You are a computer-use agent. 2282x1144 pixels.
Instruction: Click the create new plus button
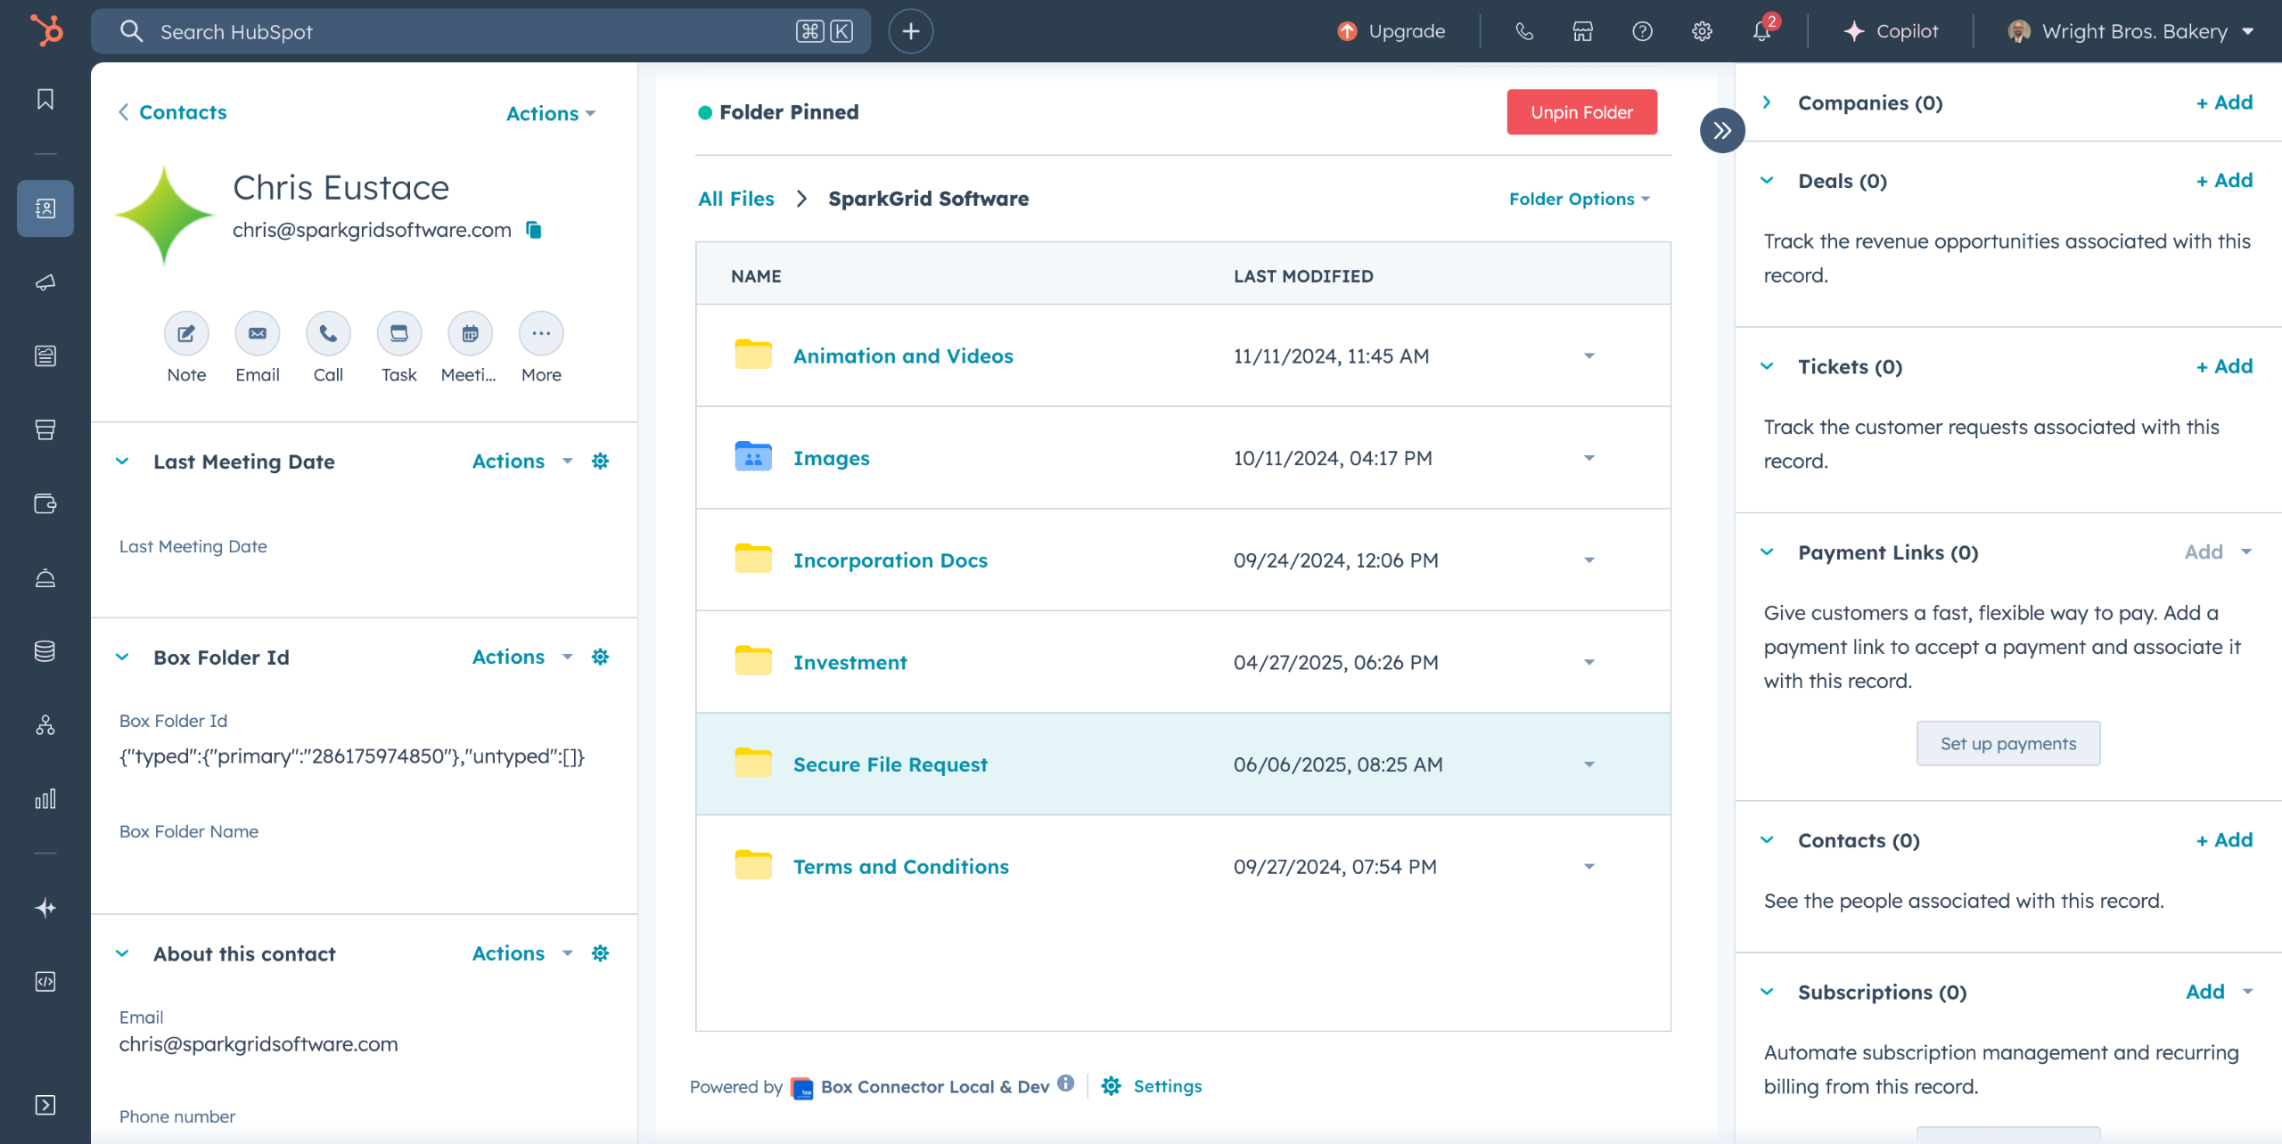[910, 31]
